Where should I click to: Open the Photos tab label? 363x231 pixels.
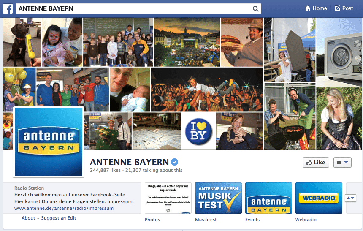[x=152, y=220]
